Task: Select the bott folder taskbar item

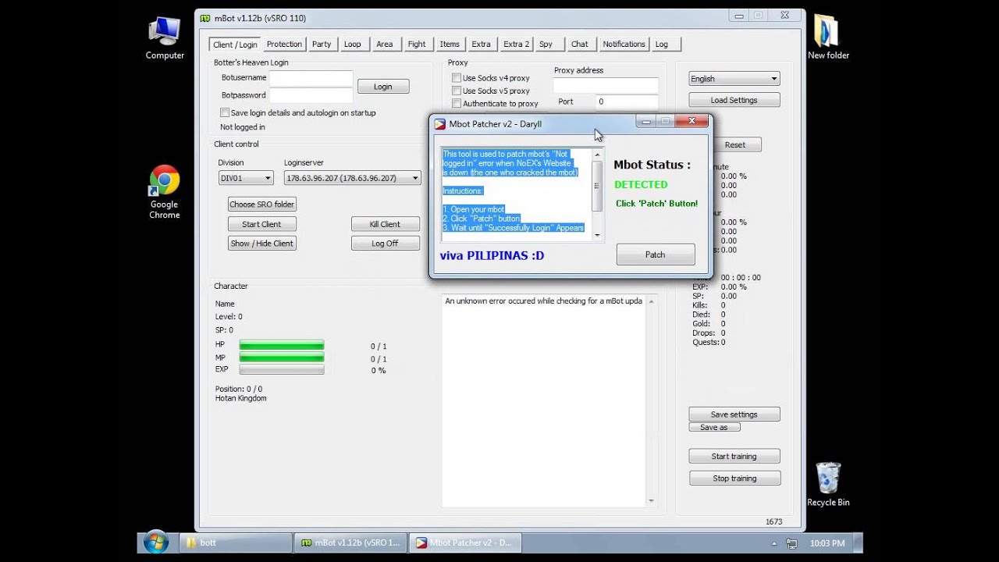Action: click(236, 542)
